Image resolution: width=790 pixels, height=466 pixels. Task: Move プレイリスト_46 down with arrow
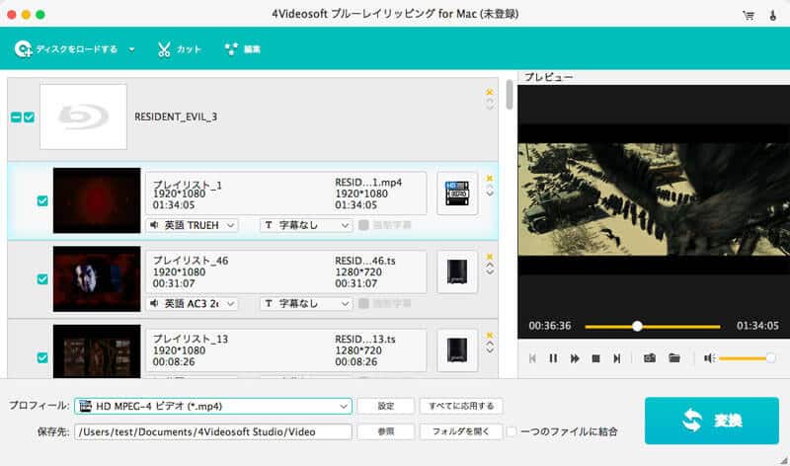[x=490, y=272]
